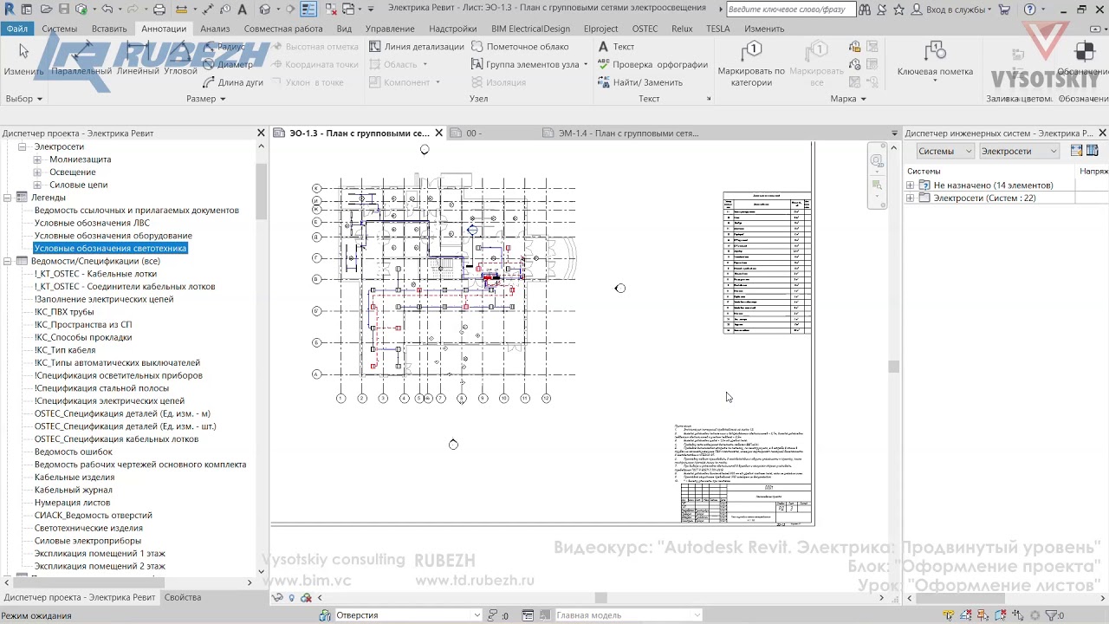Switch to the Системы ribbon tab
The height and width of the screenshot is (624, 1109).
pyautogui.click(x=60, y=29)
